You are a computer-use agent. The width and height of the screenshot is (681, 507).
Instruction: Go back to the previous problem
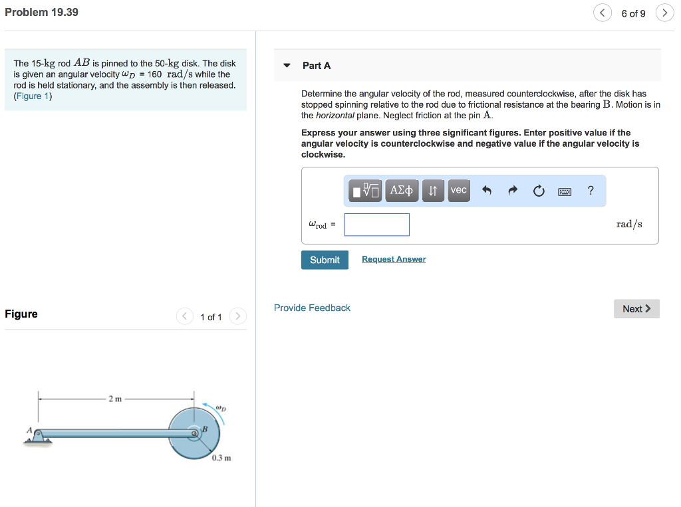tap(603, 13)
